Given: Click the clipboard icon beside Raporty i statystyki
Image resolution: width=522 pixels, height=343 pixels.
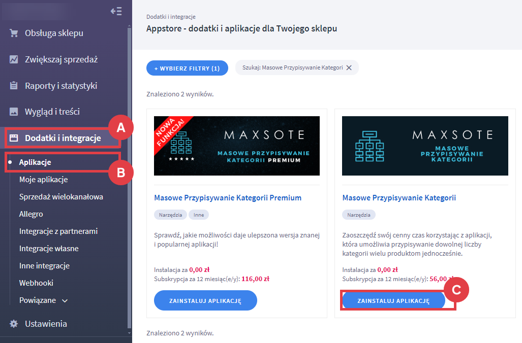Looking at the screenshot, I should pos(14,86).
